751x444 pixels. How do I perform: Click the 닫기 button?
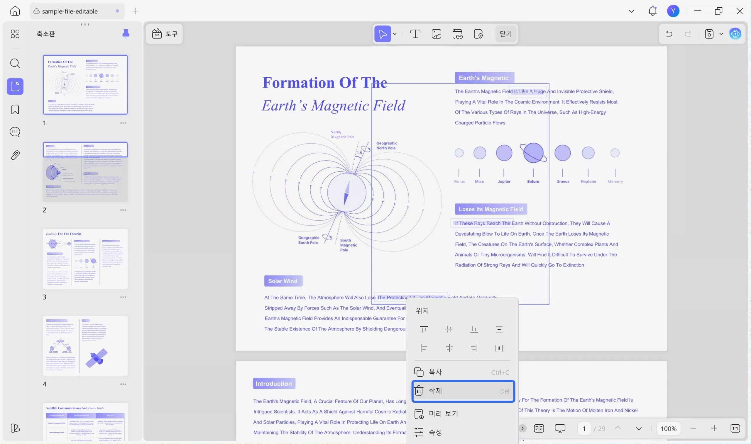point(505,34)
